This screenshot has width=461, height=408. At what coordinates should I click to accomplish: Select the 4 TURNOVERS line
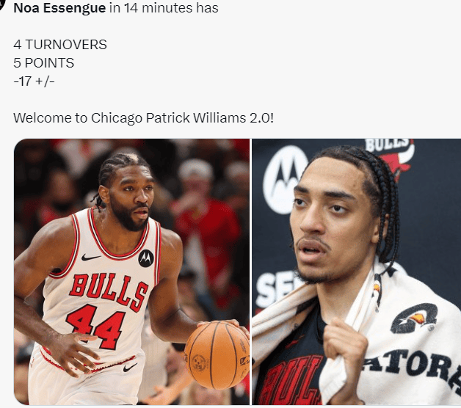(x=60, y=45)
